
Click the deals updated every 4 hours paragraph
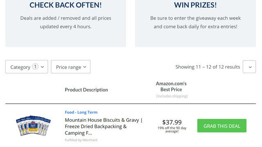pyautogui.click(x=65, y=22)
